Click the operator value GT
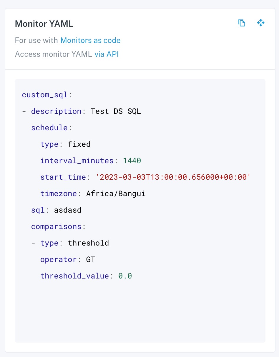 pos(91,260)
